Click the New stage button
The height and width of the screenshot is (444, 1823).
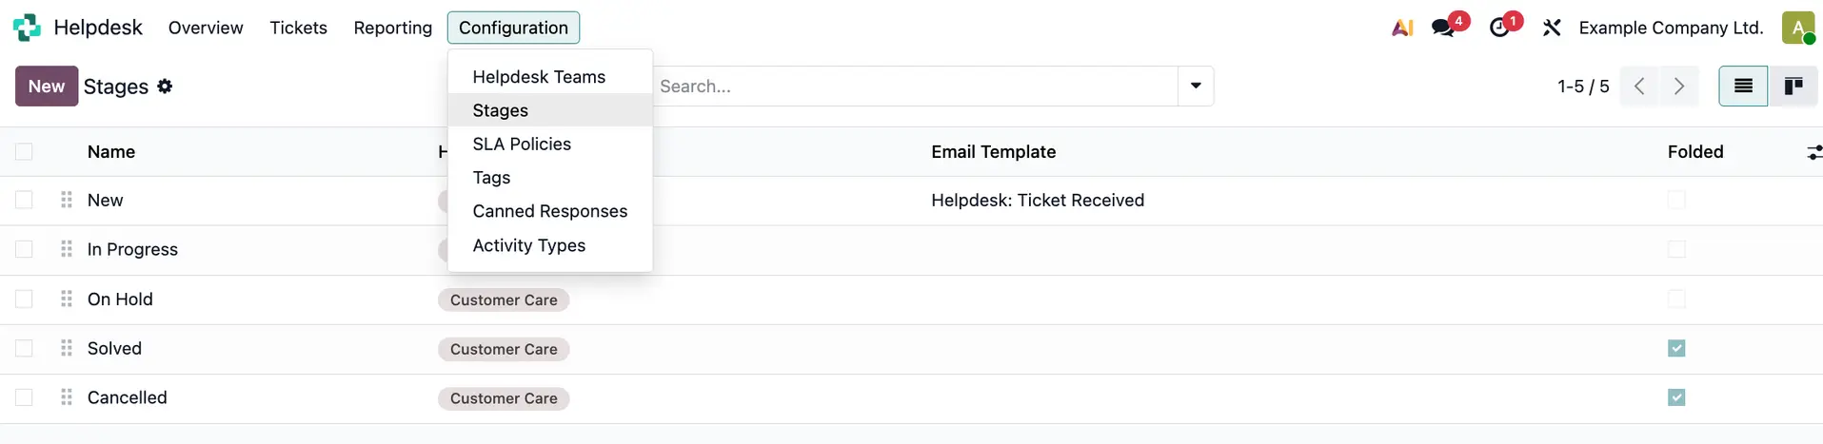pyautogui.click(x=46, y=87)
